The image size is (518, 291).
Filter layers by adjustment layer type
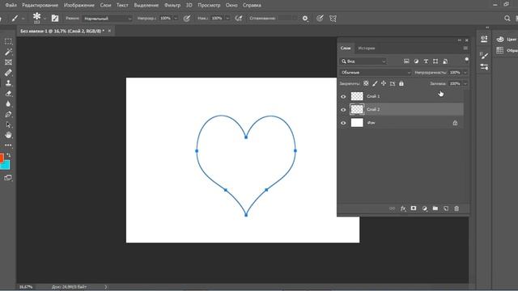pyautogui.click(x=416, y=61)
